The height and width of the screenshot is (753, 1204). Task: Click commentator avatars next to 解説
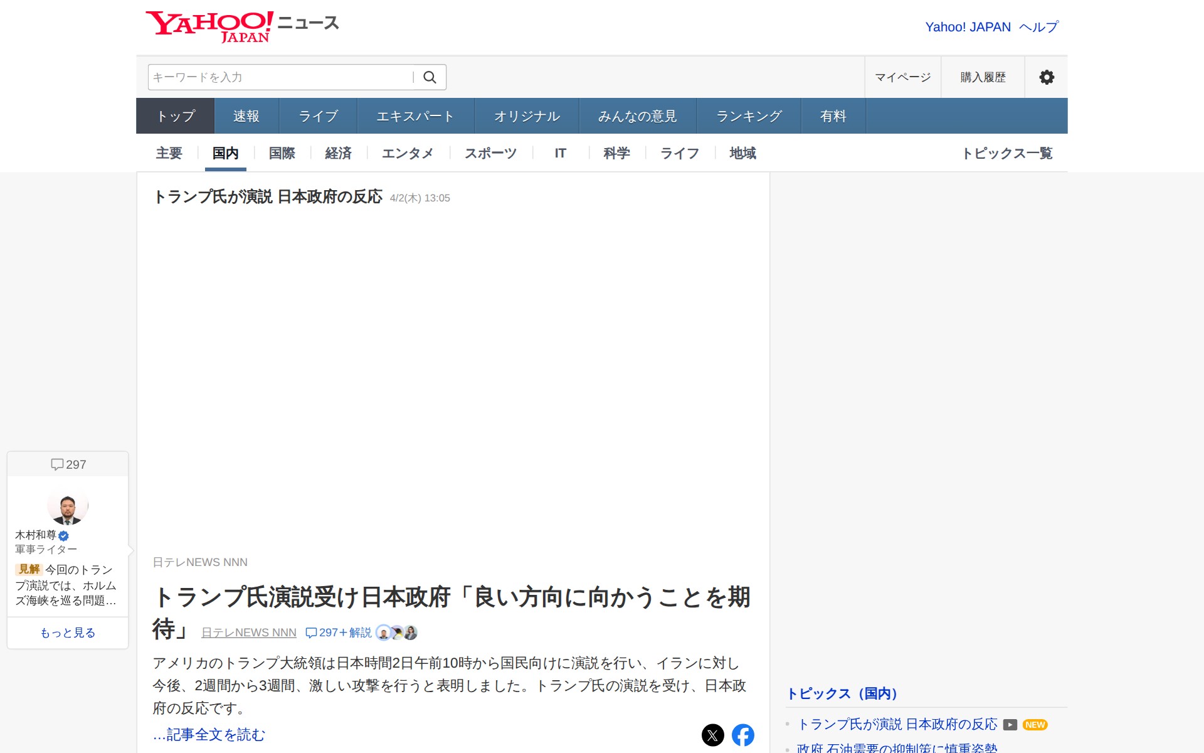coord(396,633)
